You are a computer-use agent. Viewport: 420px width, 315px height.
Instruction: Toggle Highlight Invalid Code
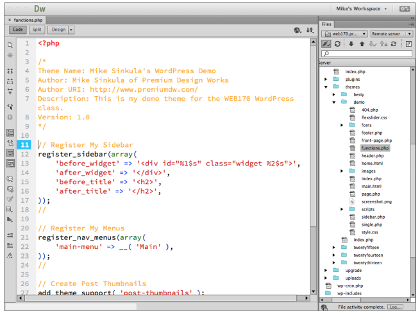pos(10,143)
